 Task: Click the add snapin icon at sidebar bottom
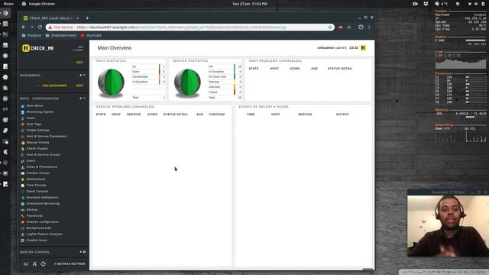[26, 264]
